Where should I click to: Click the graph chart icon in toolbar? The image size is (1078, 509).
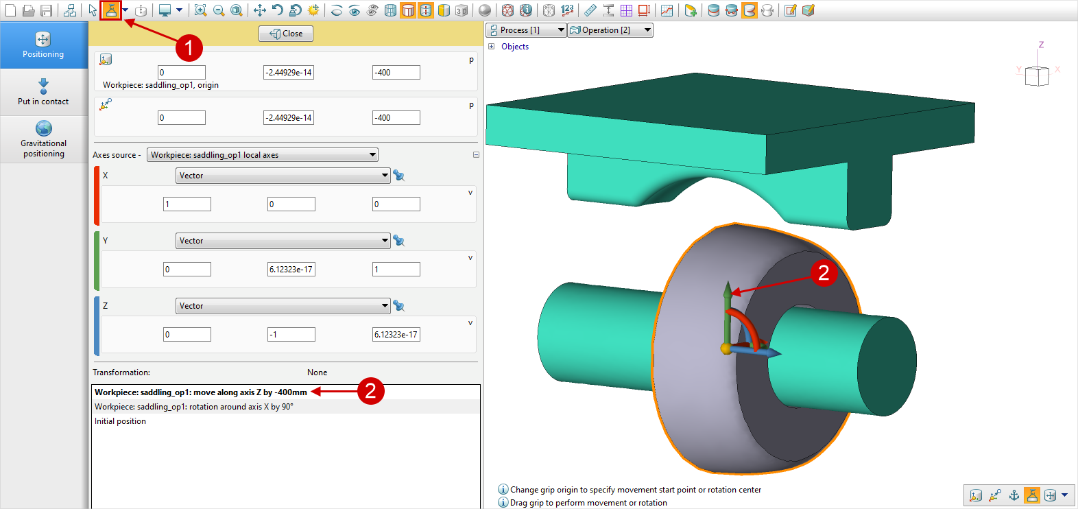click(667, 10)
